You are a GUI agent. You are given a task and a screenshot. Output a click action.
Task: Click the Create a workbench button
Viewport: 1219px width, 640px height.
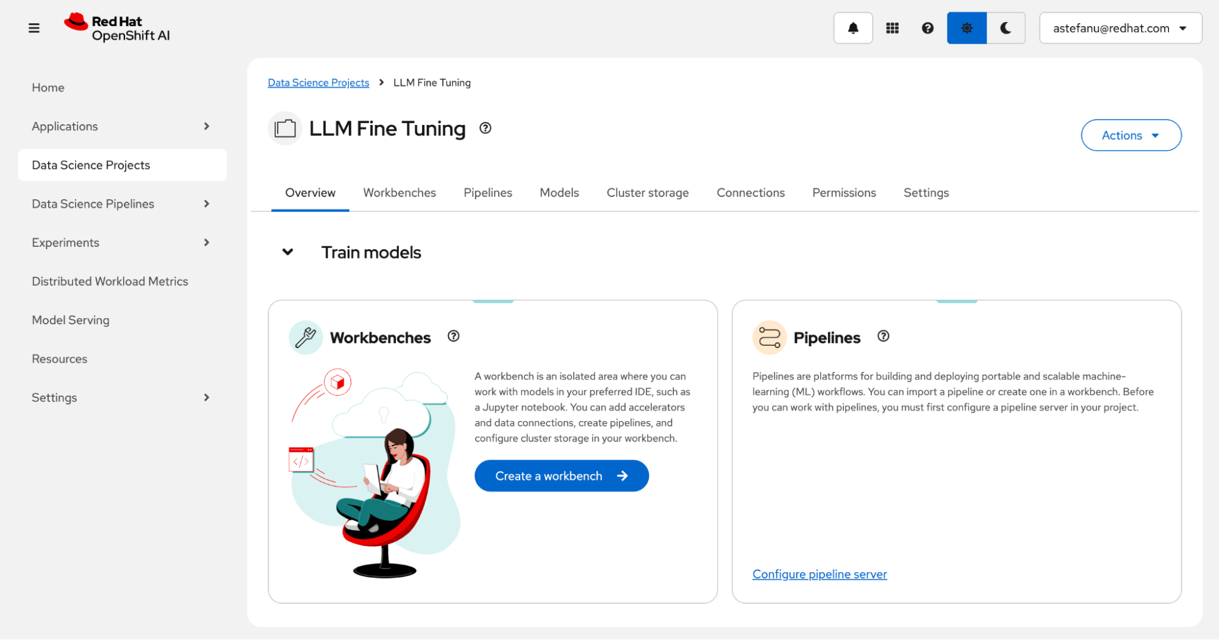pos(562,476)
